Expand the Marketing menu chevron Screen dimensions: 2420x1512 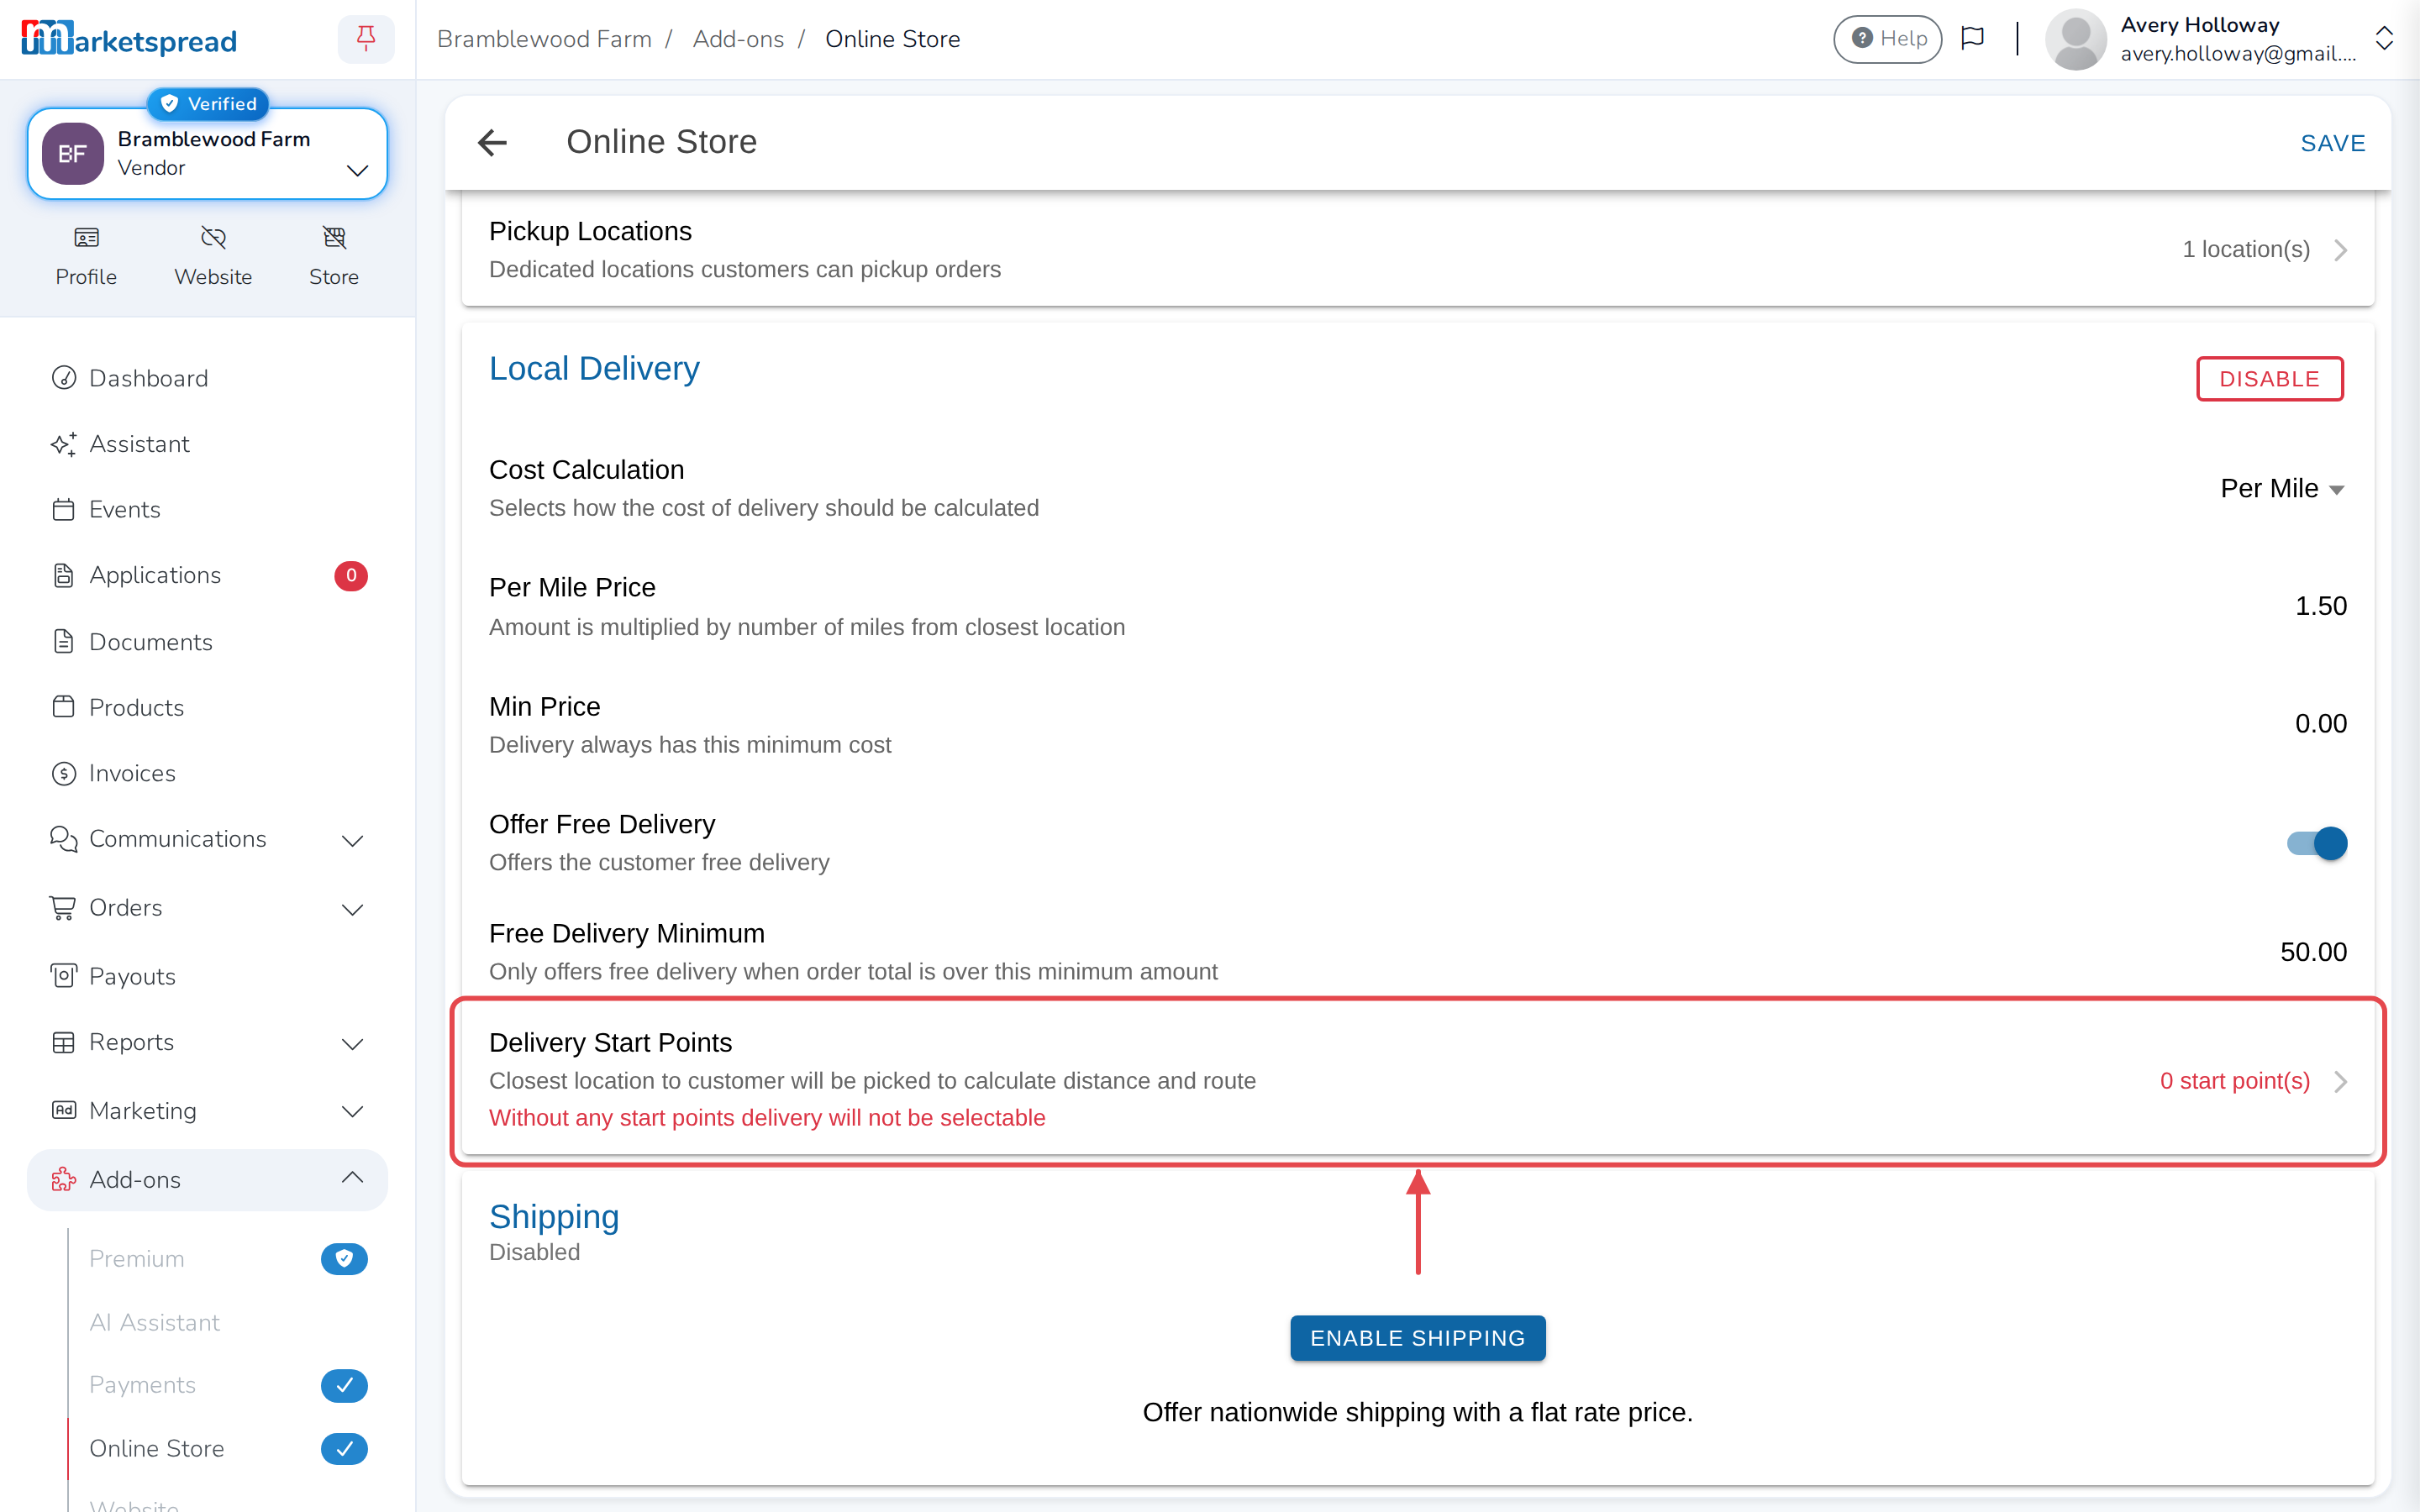click(352, 1111)
